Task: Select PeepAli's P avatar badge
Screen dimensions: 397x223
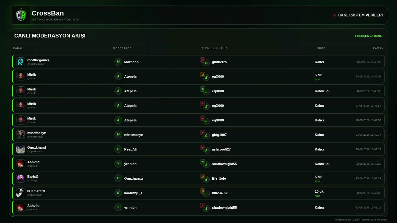Action: (118, 149)
